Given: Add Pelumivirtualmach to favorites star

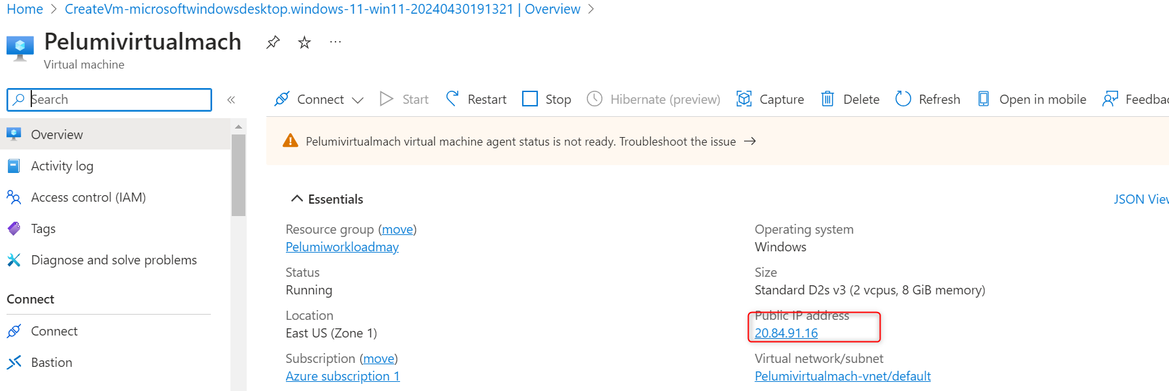Looking at the screenshot, I should (x=304, y=42).
